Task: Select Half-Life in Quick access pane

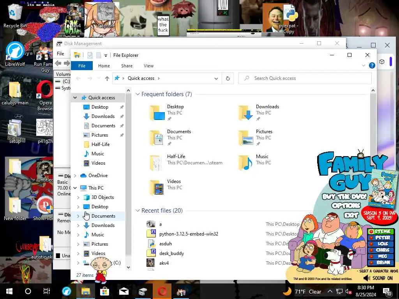Action: tap(101, 144)
